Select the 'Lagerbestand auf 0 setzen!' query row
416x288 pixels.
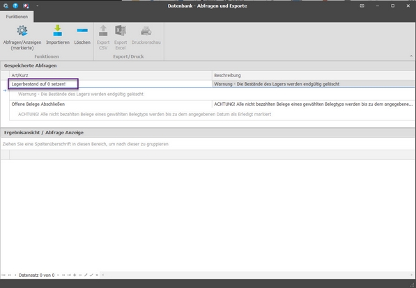coord(212,84)
